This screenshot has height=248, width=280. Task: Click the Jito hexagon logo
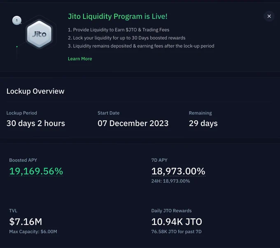(x=39, y=34)
